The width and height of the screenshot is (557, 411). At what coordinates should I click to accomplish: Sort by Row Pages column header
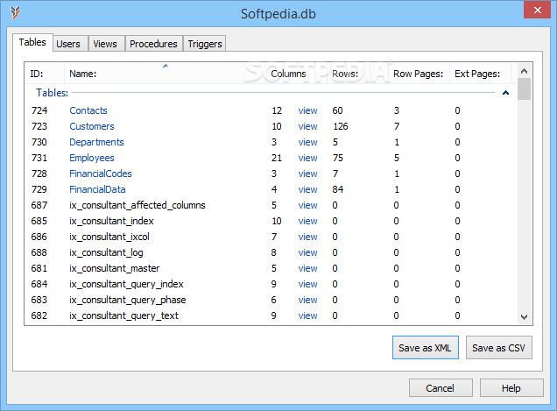pyautogui.click(x=418, y=74)
